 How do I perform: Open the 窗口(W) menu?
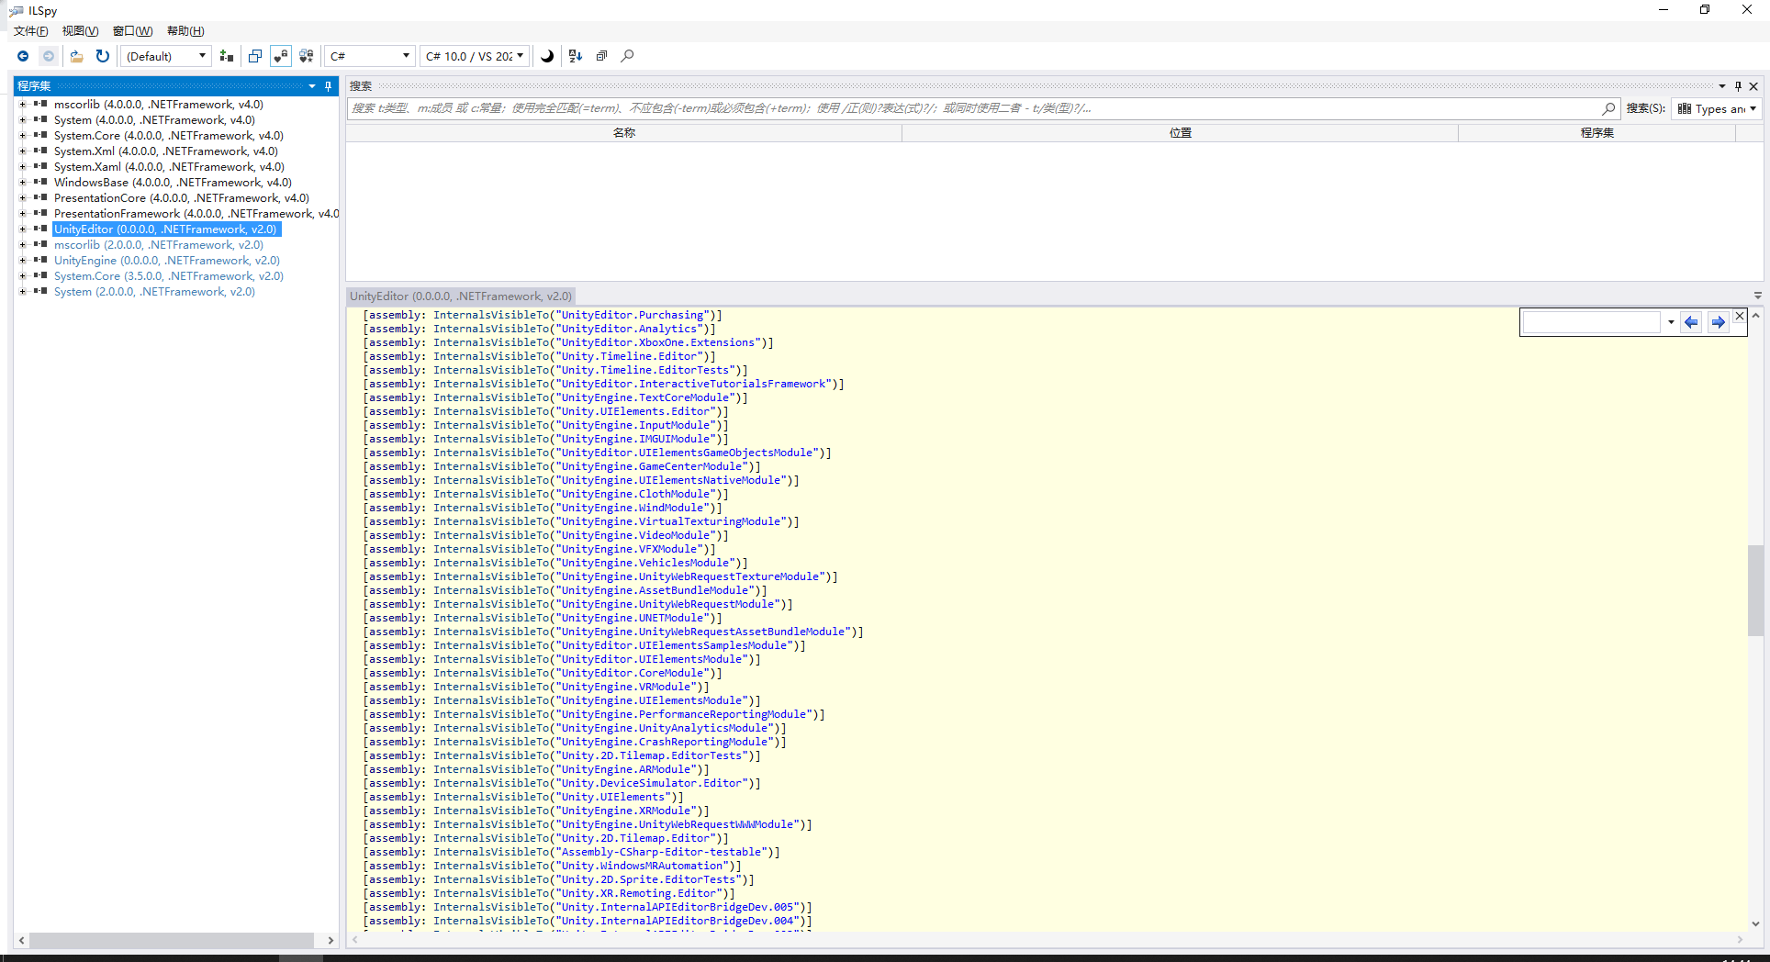133,31
